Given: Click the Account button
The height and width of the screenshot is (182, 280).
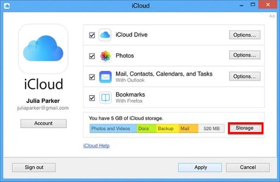Looking at the screenshot, I should click(43, 123).
